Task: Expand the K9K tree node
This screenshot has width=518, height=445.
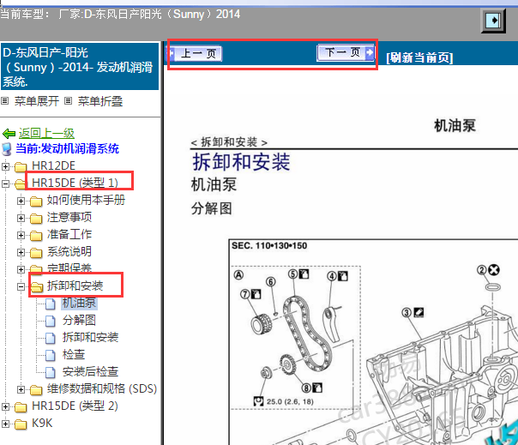Action: tap(5, 424)
